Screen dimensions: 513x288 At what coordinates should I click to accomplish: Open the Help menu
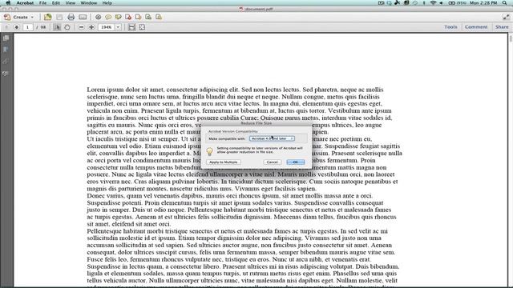click(107, 3)
